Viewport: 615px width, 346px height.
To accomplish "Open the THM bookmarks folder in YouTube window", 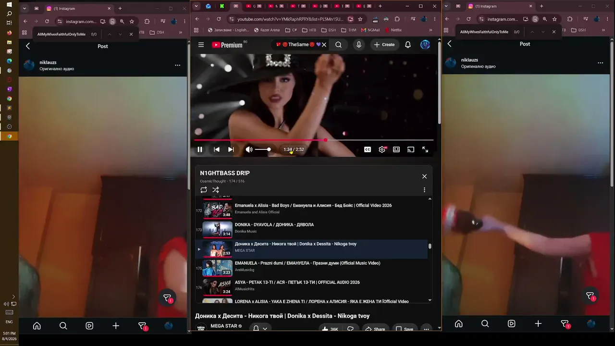I will 348,30.
